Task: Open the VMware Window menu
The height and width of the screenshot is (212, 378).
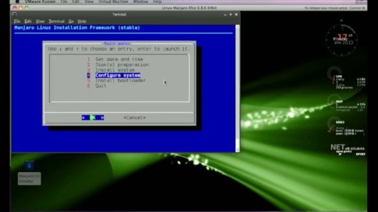Action: 141,2
